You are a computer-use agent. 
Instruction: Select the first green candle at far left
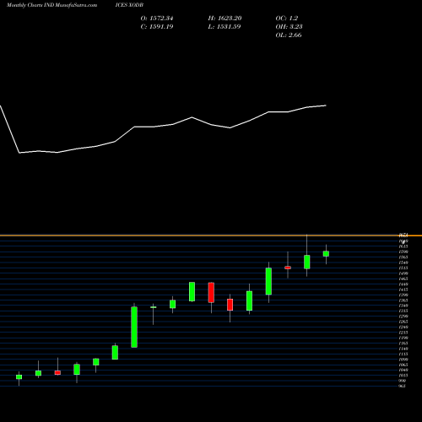click(x=19, y=377)
